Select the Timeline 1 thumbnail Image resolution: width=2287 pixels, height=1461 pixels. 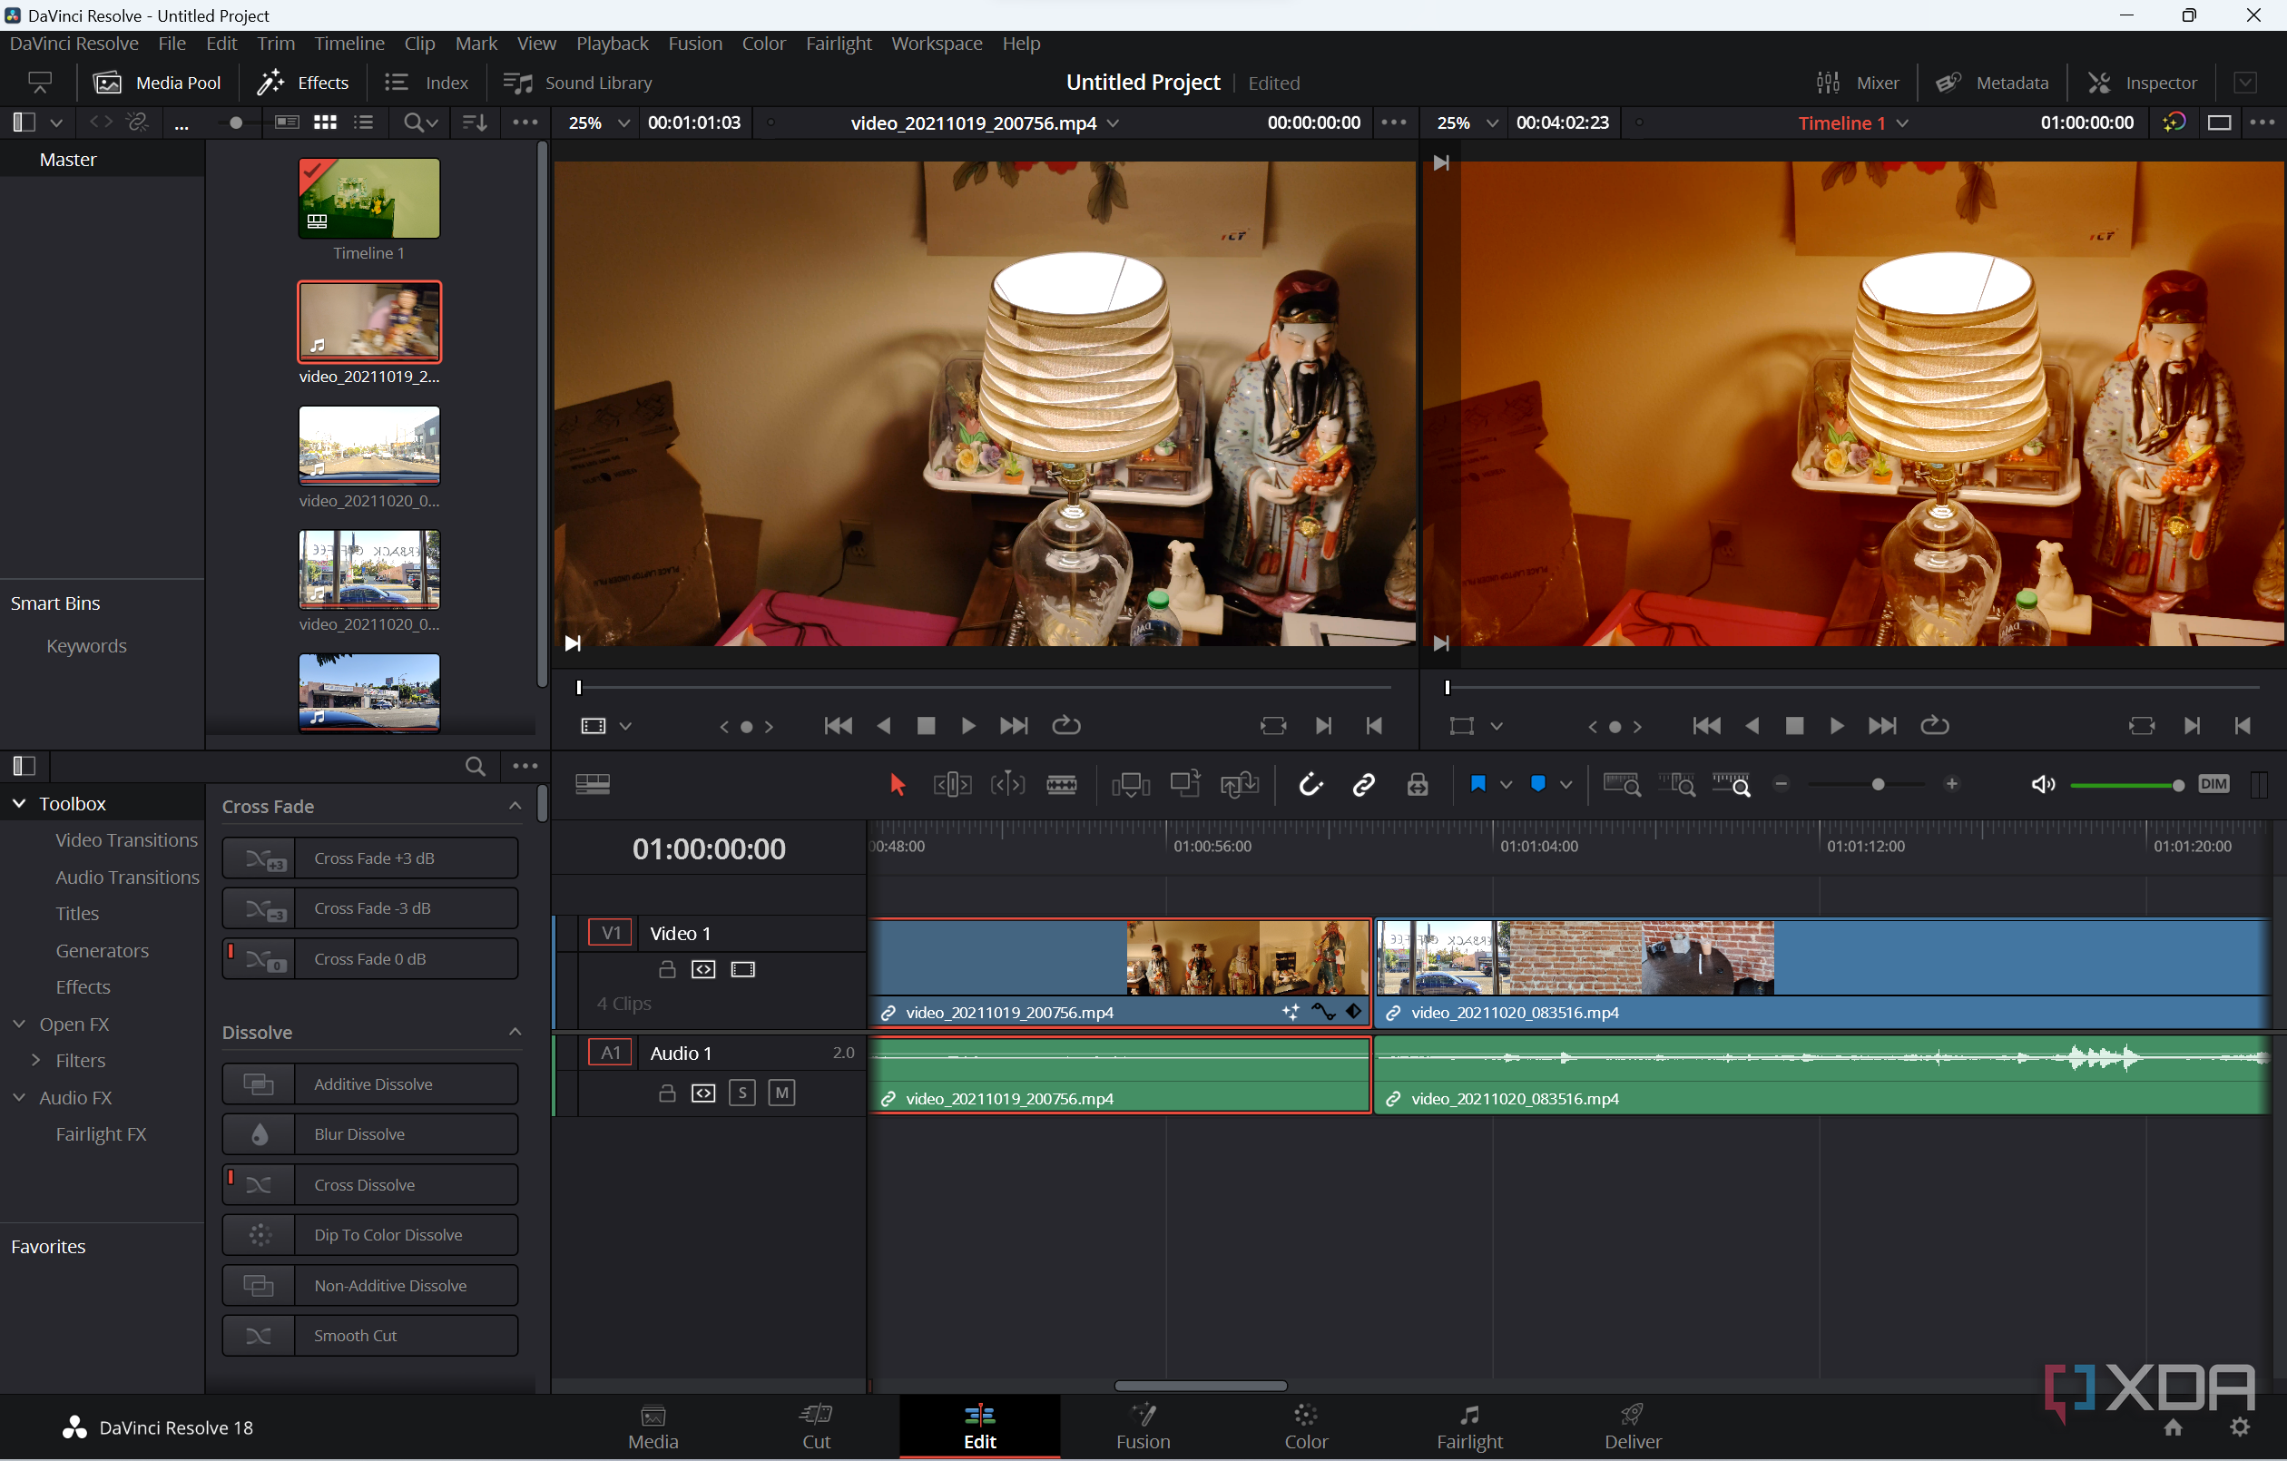click(368, 198)
